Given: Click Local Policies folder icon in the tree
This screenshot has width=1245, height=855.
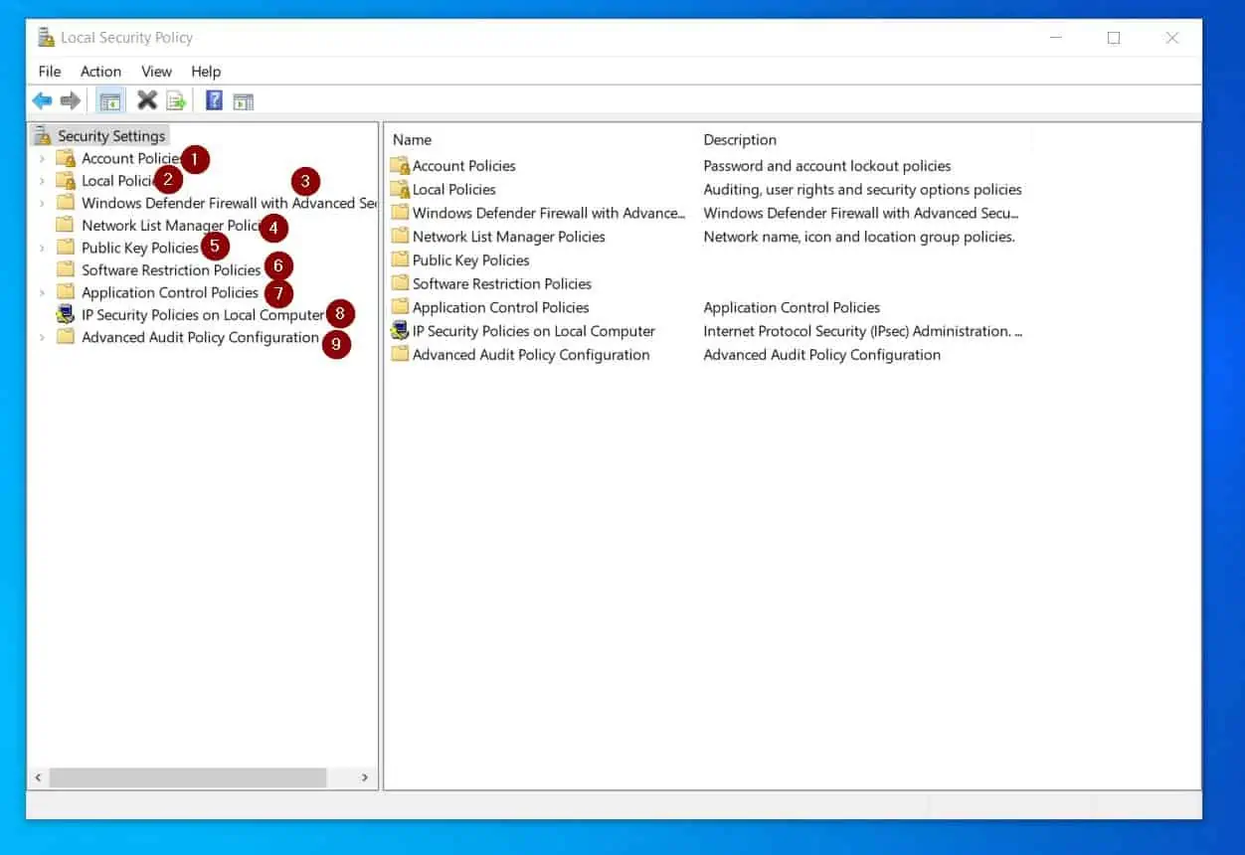Looking at the screenshot, I should pos(66,181).
